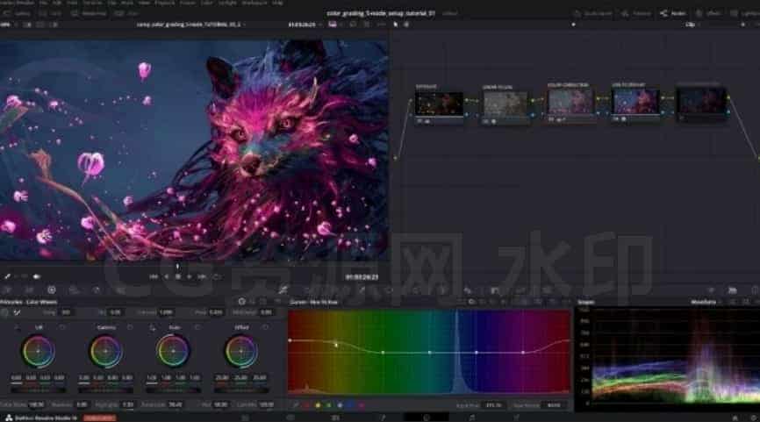Screen dimensions: 760x422
Task: Select the red hue swatch under curve
Action: tap(307, 405)
